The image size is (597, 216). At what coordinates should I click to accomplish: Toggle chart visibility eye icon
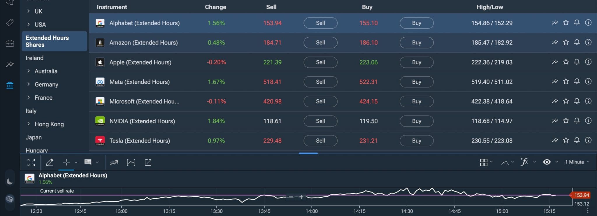pyautogui.click(x=547, y=162)
